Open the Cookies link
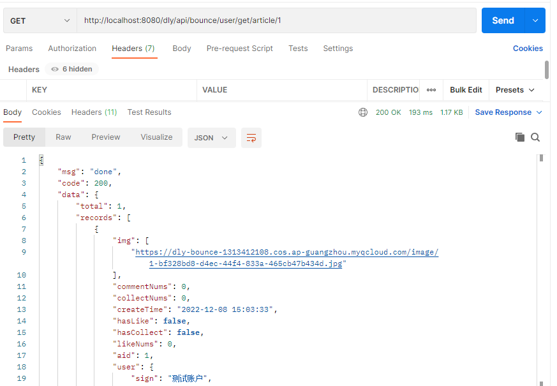Viewport: 557px width, 386px height. [528, 48]
